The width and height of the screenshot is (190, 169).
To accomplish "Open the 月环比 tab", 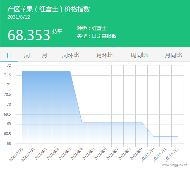I will [105, 55].
